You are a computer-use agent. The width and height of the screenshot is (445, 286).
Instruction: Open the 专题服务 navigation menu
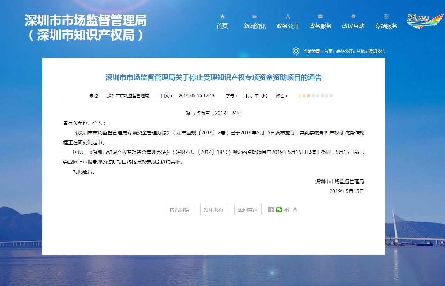click(x=386, y=26)
